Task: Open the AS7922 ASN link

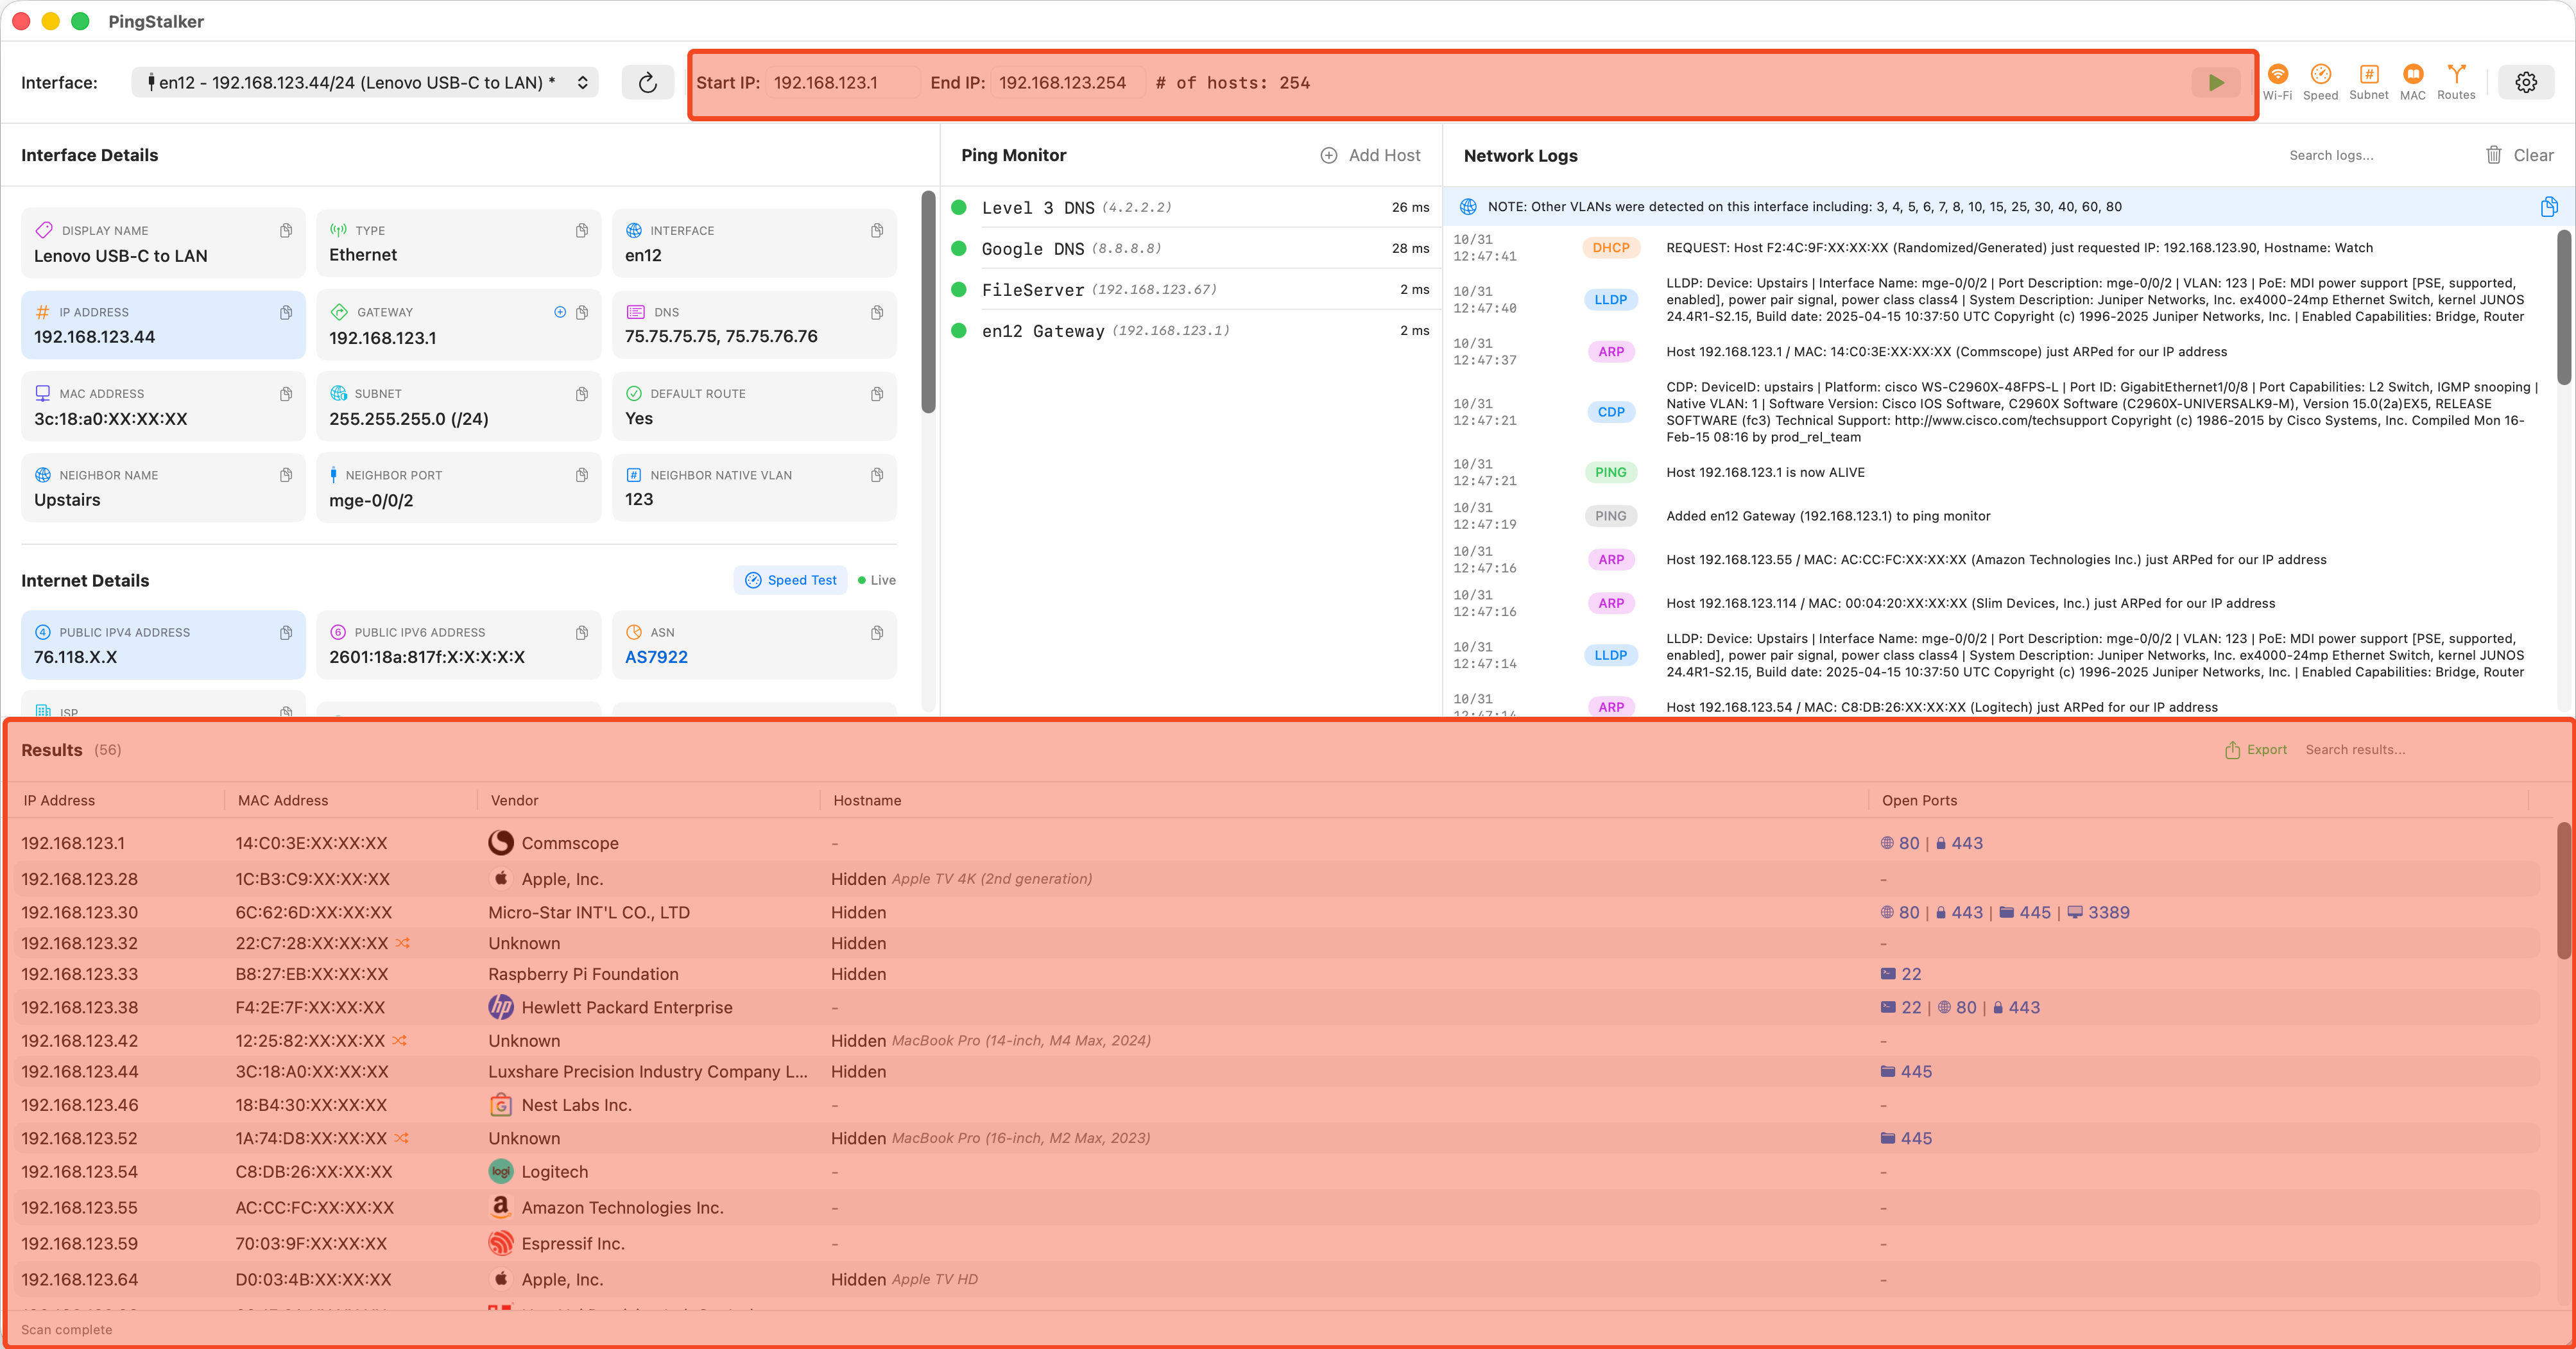Action: (656, 657)
